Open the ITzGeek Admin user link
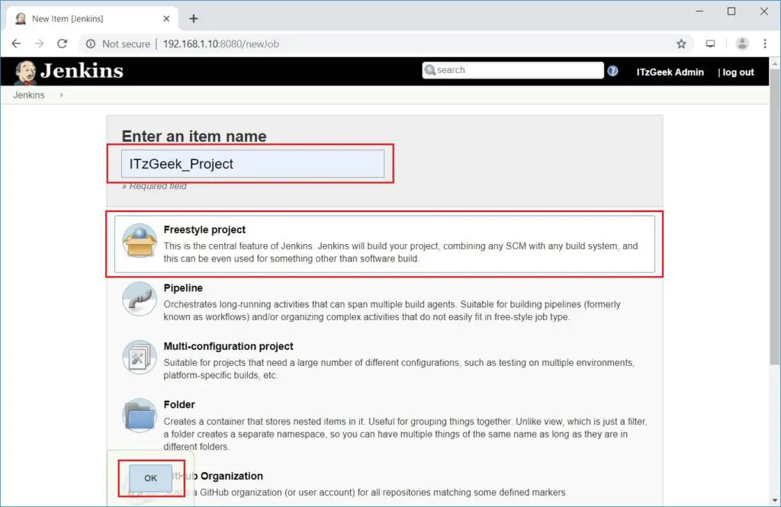The height and width of the screenshot is (507, 781). [670, 72]
